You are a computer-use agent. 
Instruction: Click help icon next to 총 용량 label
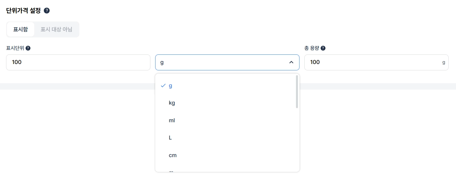(x=323, y=48)
